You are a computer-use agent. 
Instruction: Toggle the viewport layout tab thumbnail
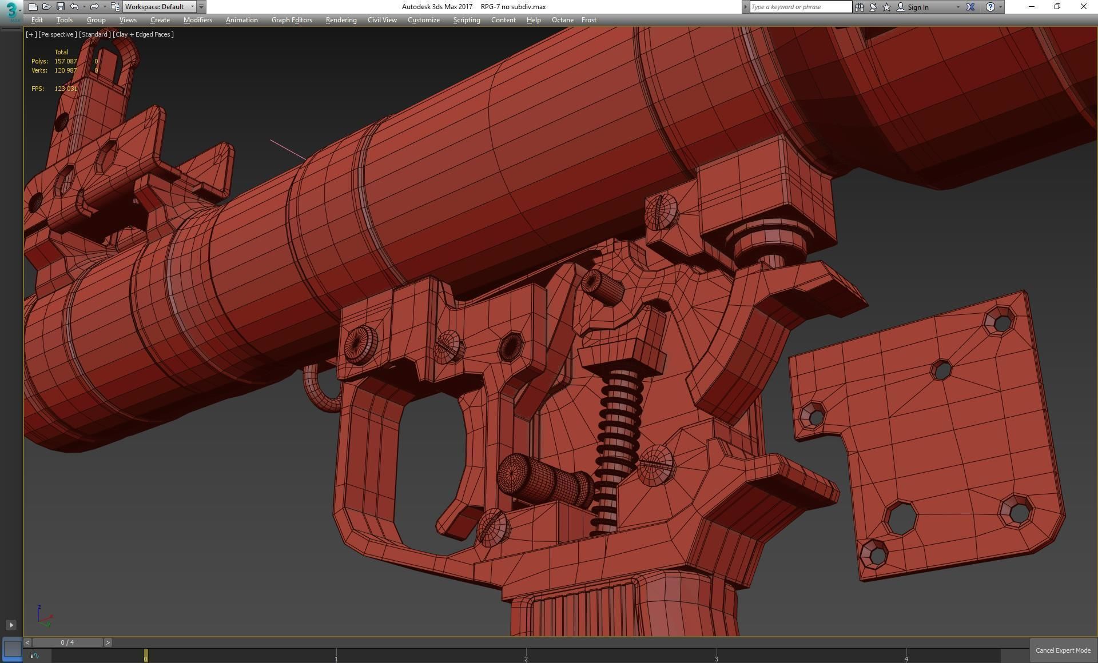point(12,649)
